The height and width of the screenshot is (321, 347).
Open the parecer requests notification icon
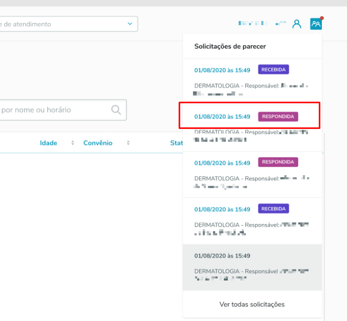316,24
